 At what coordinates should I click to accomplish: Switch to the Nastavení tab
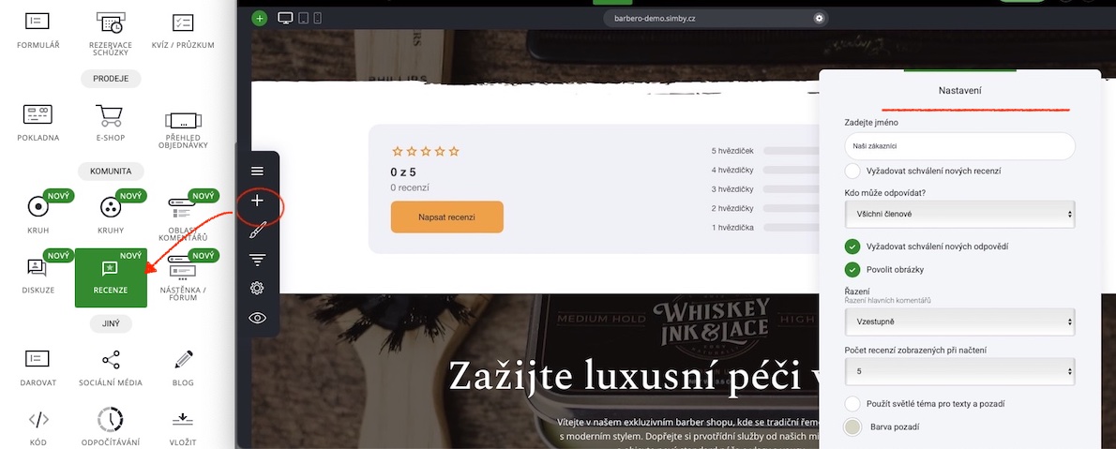960,90
